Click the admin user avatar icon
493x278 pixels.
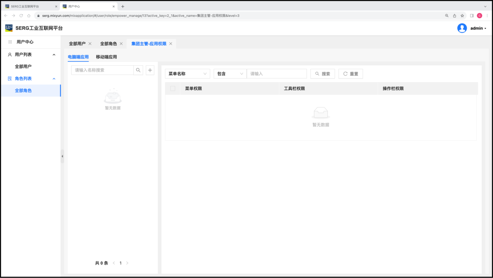coord(462,28)
